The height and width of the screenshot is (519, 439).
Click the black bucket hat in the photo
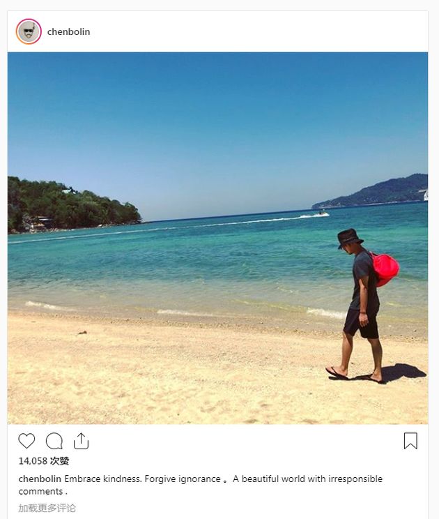pyautogui.click(x=350, y=238)
